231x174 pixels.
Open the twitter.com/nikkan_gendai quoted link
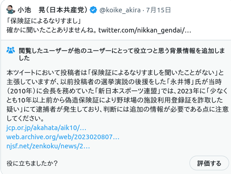click(145, 30)
